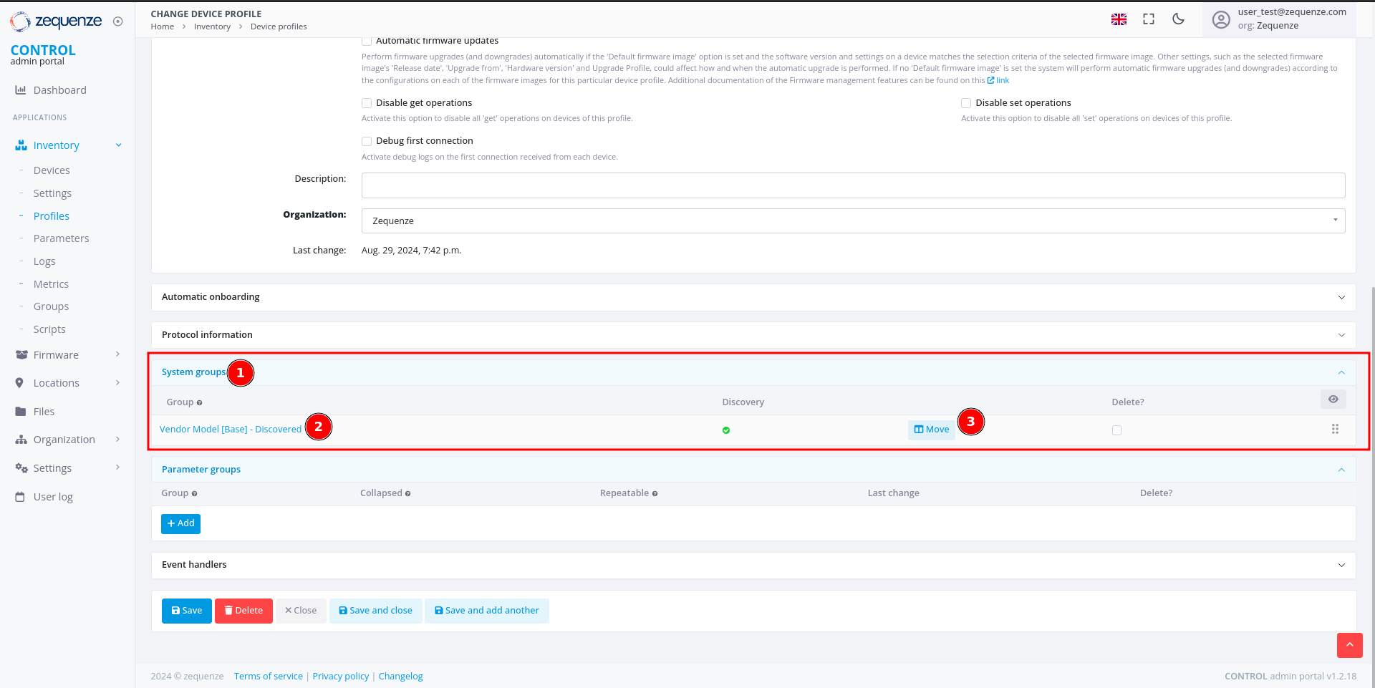Viewport: 1375px width, 688px height.
Task: Click into the Description text field
Action: point(852,185)
